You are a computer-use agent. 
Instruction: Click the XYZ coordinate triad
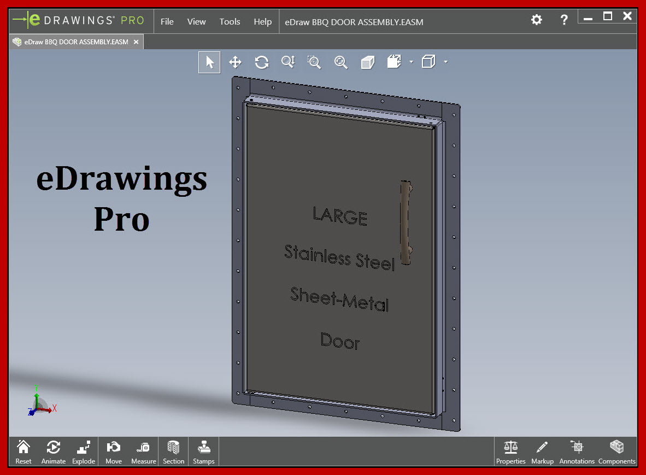pyautogui.click(x=41, y=401)
